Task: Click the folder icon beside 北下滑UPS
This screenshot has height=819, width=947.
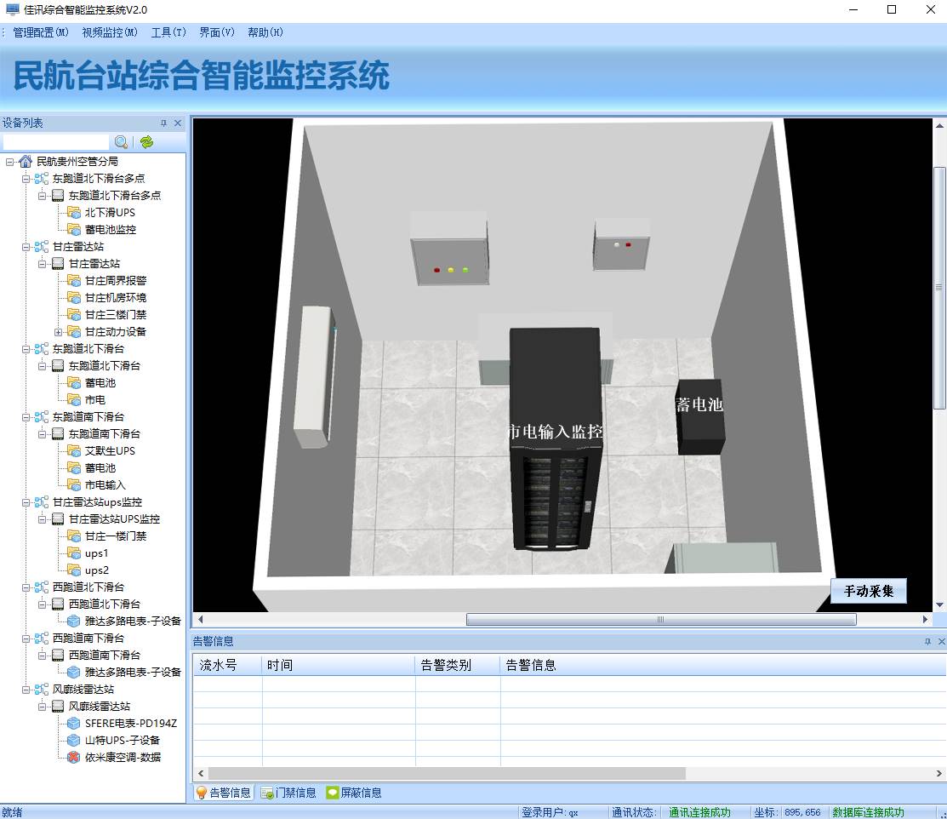Action: pyautogui.click(x=74, y=212)
